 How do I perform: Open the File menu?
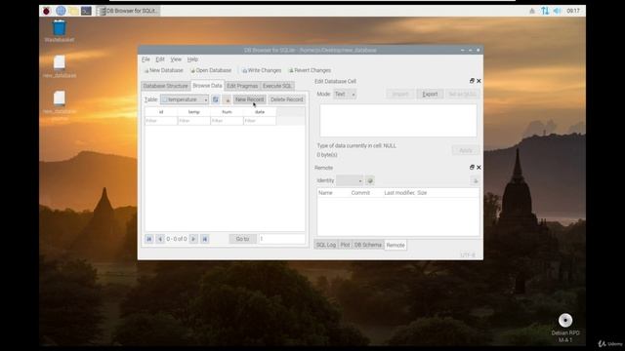tap(146, 59)
